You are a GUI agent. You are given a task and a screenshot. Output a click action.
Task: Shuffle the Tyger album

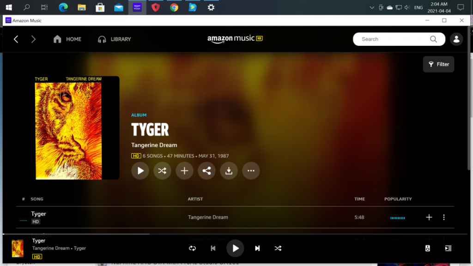tap(162, 171)
